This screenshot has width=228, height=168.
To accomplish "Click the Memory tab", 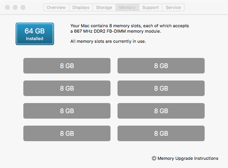I will coord(127,7).
